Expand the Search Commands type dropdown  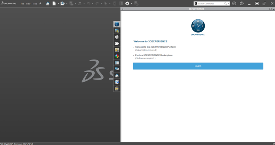(x=228, y=3)
